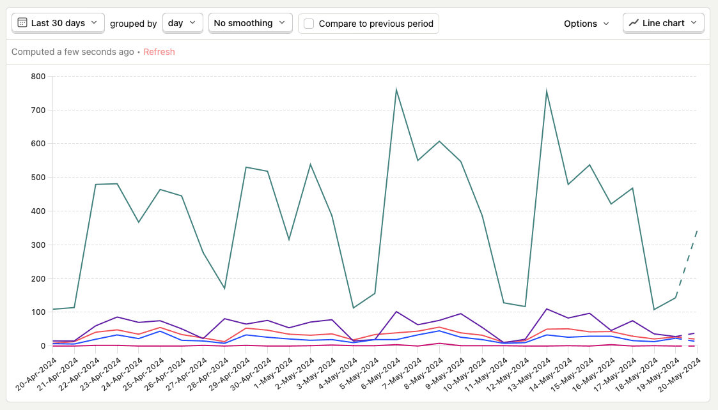
Task: Click the green line peak on 13-May-2024
Action: 546,91
